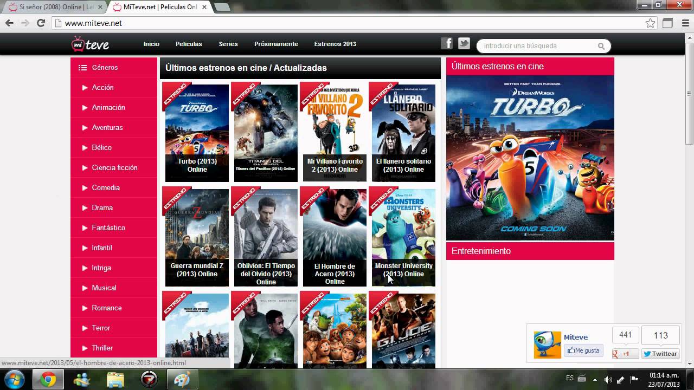Viewport: 694px width, 390px height.
Task: Open the Titanes del Pacífico poster
Action: pos(266,133)
